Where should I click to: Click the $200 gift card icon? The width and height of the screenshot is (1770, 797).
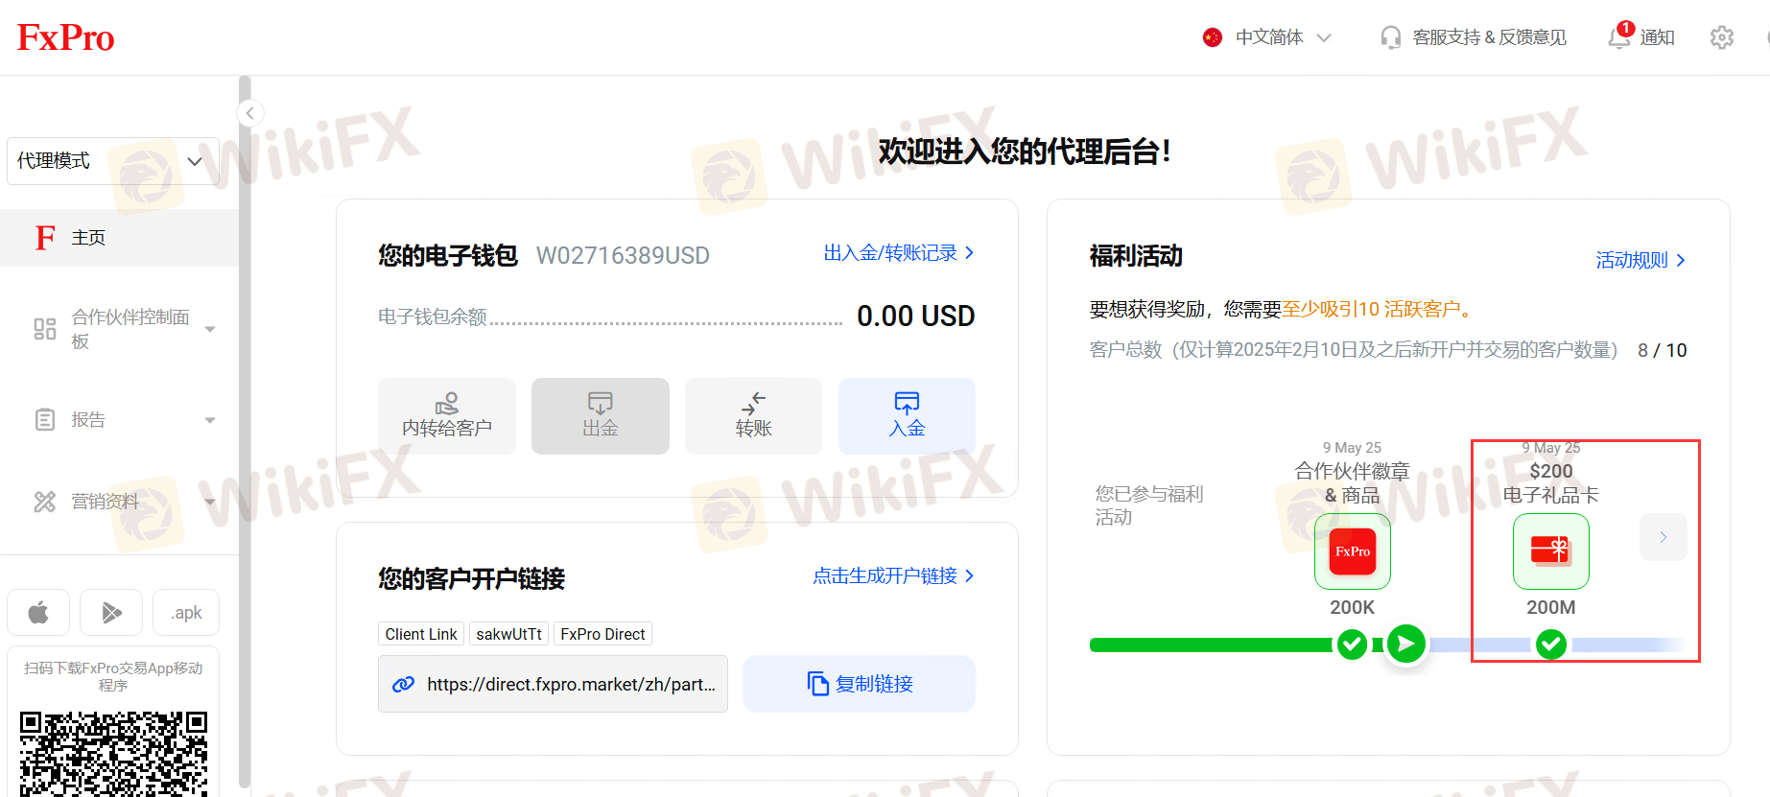click(x=1551, y=551)
